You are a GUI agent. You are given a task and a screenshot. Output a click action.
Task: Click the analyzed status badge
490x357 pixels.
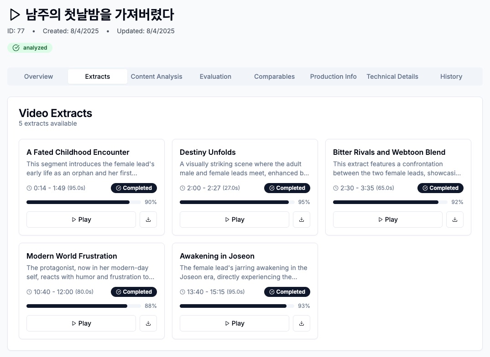click(30, 48)
